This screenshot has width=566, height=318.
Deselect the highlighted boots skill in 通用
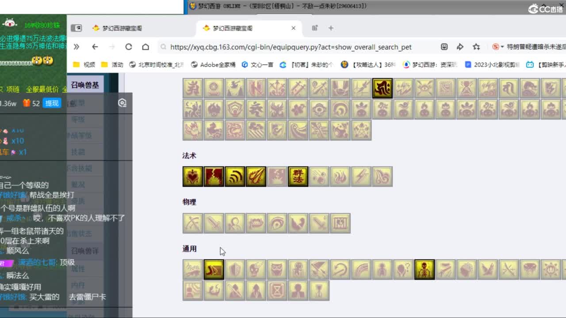(214, 269)
